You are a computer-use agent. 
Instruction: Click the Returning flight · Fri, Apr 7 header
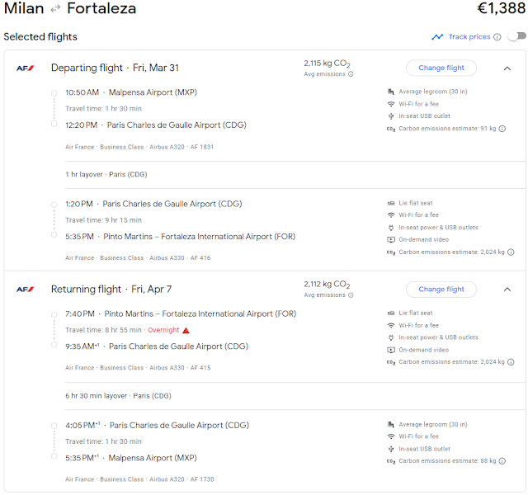coord(111,289)
